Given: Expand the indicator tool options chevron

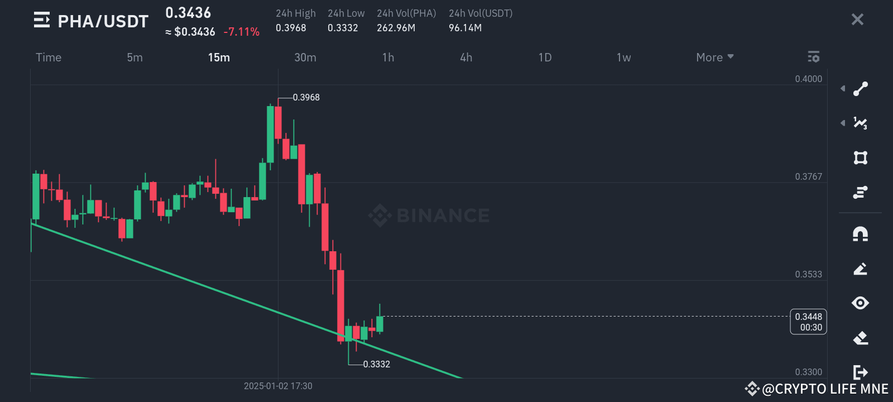Looking at the screenshot, I should pyautogui.click(x=843, y=123).
